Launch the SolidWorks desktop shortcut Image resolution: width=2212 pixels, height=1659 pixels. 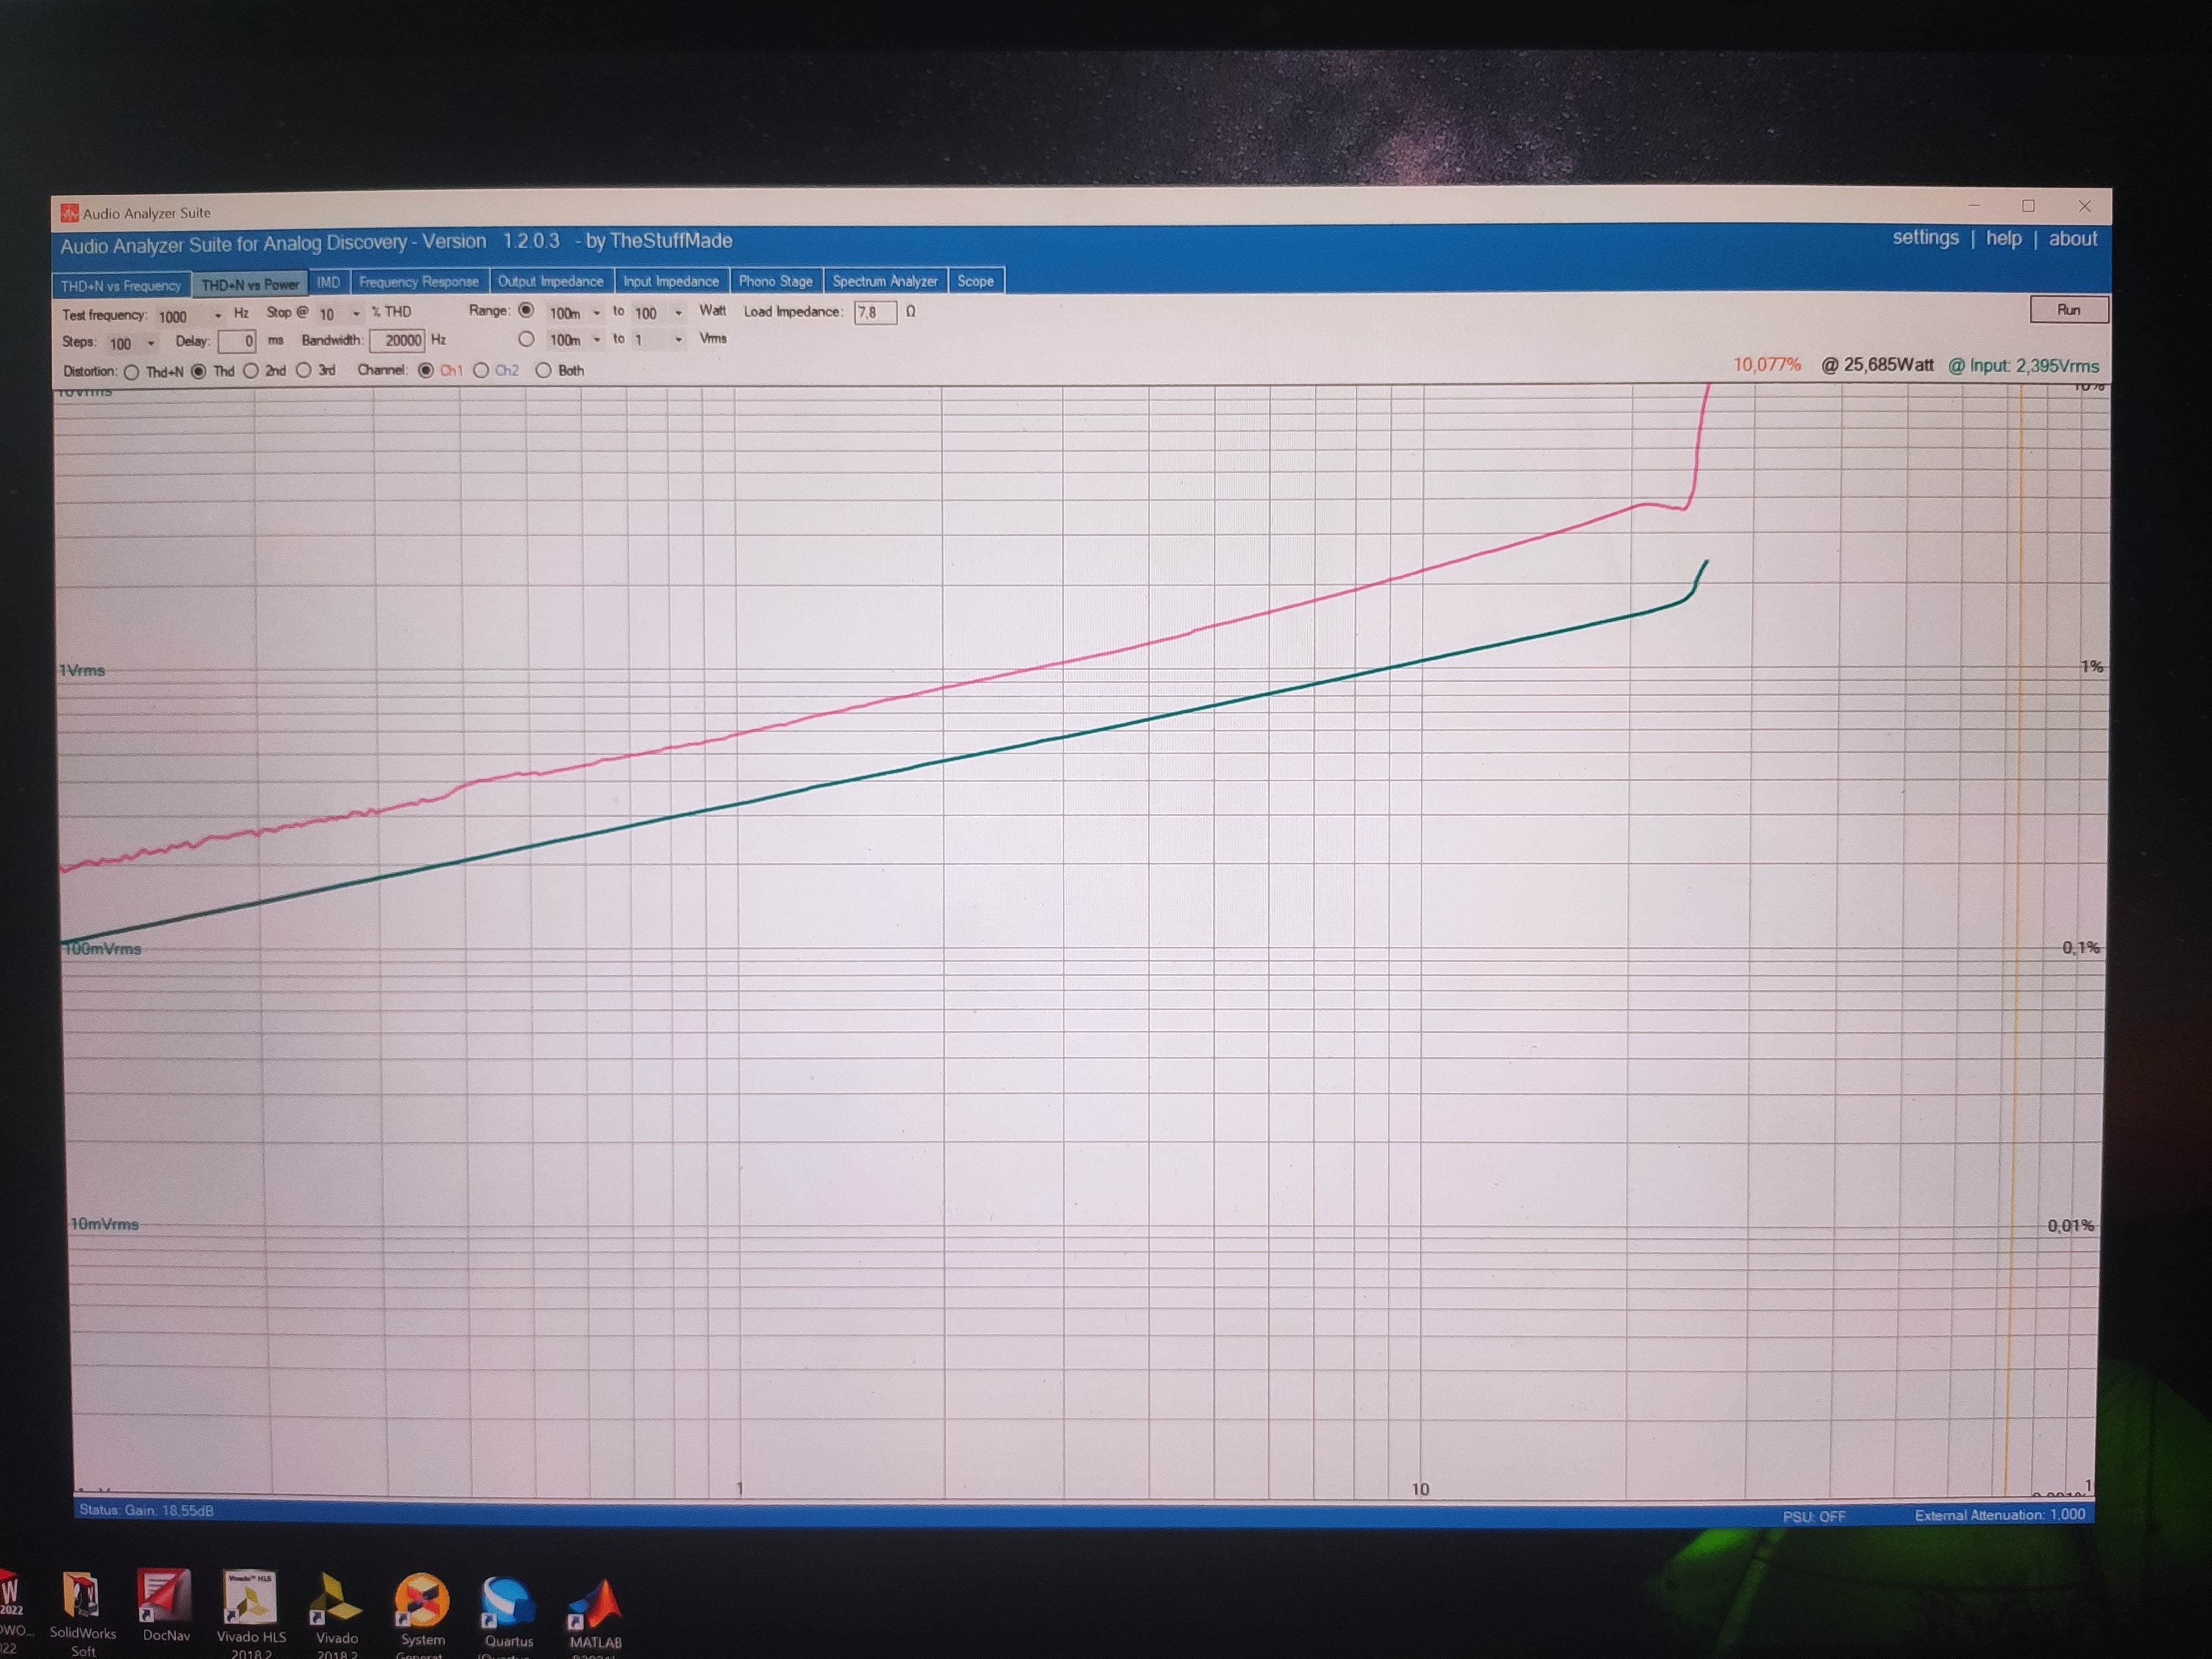tap(82, 1598)
